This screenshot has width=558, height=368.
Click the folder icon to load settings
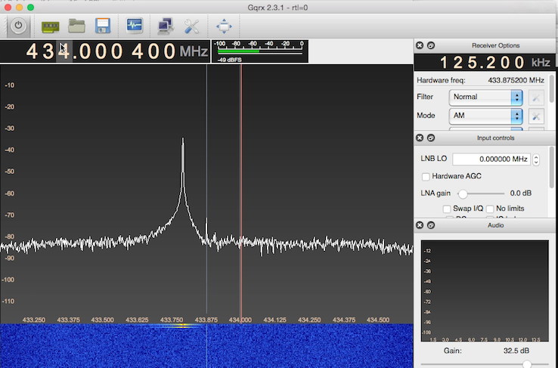76,26
